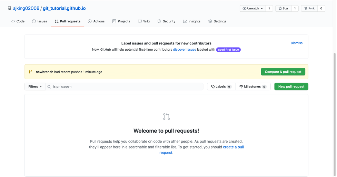Screen dimensions: 337x177
Task: Open the Security tab
Action: (166, 21)
